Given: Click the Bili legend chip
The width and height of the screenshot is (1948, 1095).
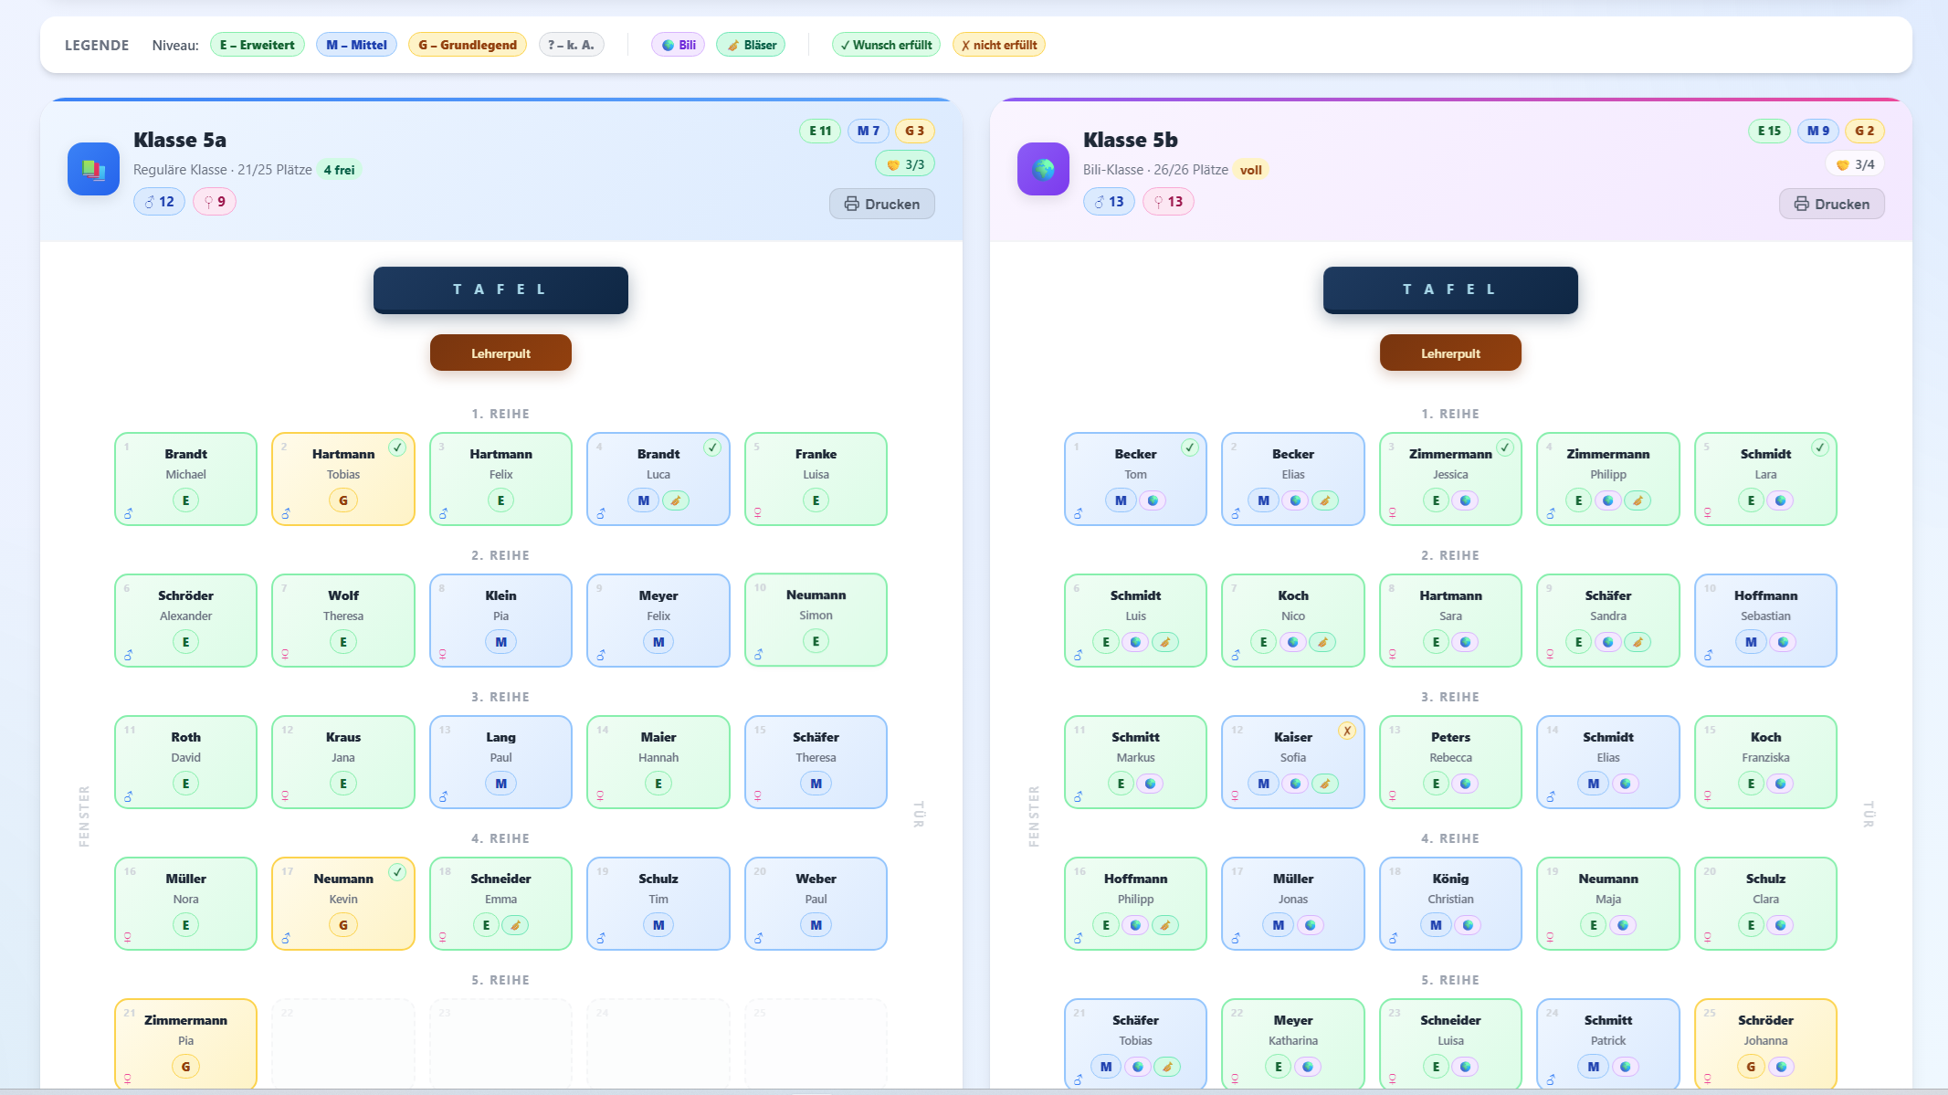Looking at the screenshot, I should pos(678,45).
